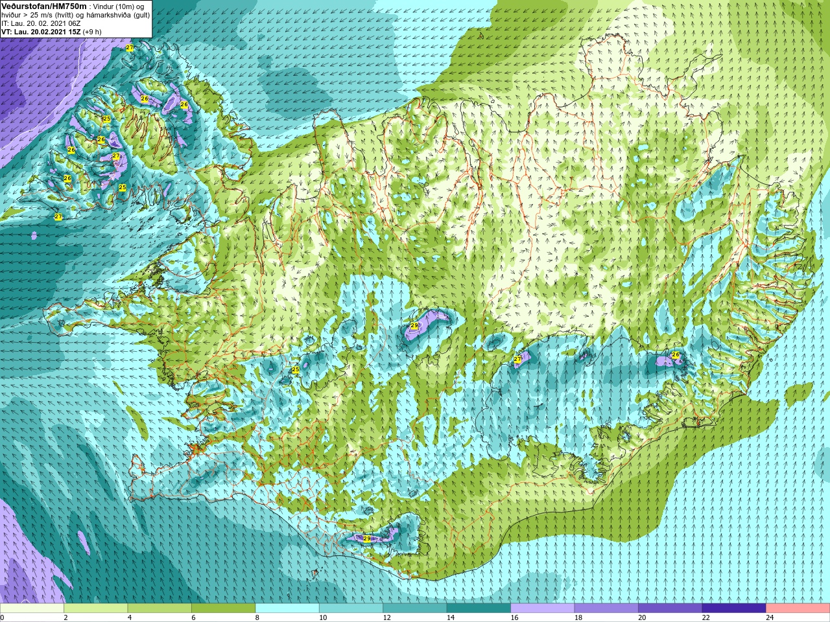Screen dimensions: 830x622
Task: Pick the dark indigo 22–24 m/s color bar segment
Action: 734,608
